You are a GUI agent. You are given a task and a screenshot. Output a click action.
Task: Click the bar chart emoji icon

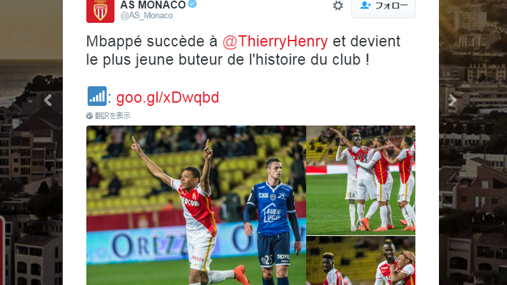point(97,96)
